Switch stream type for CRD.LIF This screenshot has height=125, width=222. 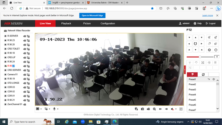(x=28, y=58)
